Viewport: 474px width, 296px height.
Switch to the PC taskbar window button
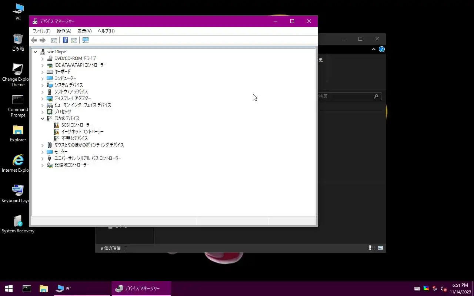[82, 289]
